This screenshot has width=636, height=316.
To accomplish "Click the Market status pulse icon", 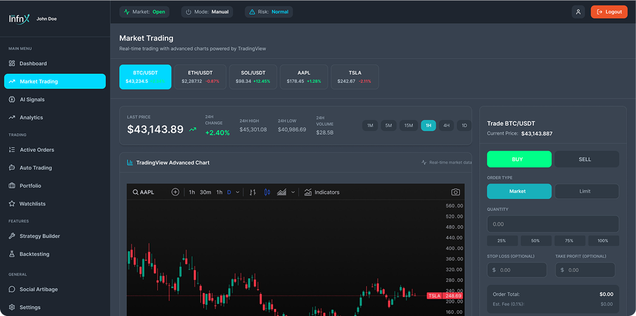I will click(x=127, y=12).
